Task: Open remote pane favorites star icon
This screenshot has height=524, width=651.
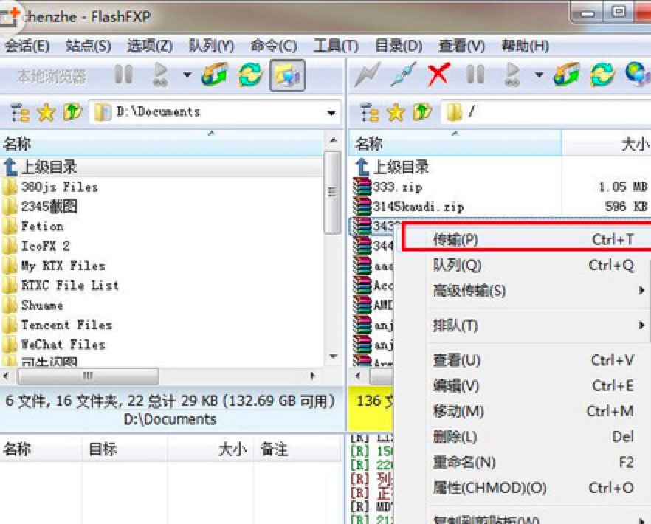Action: click(x=396, y=112)
